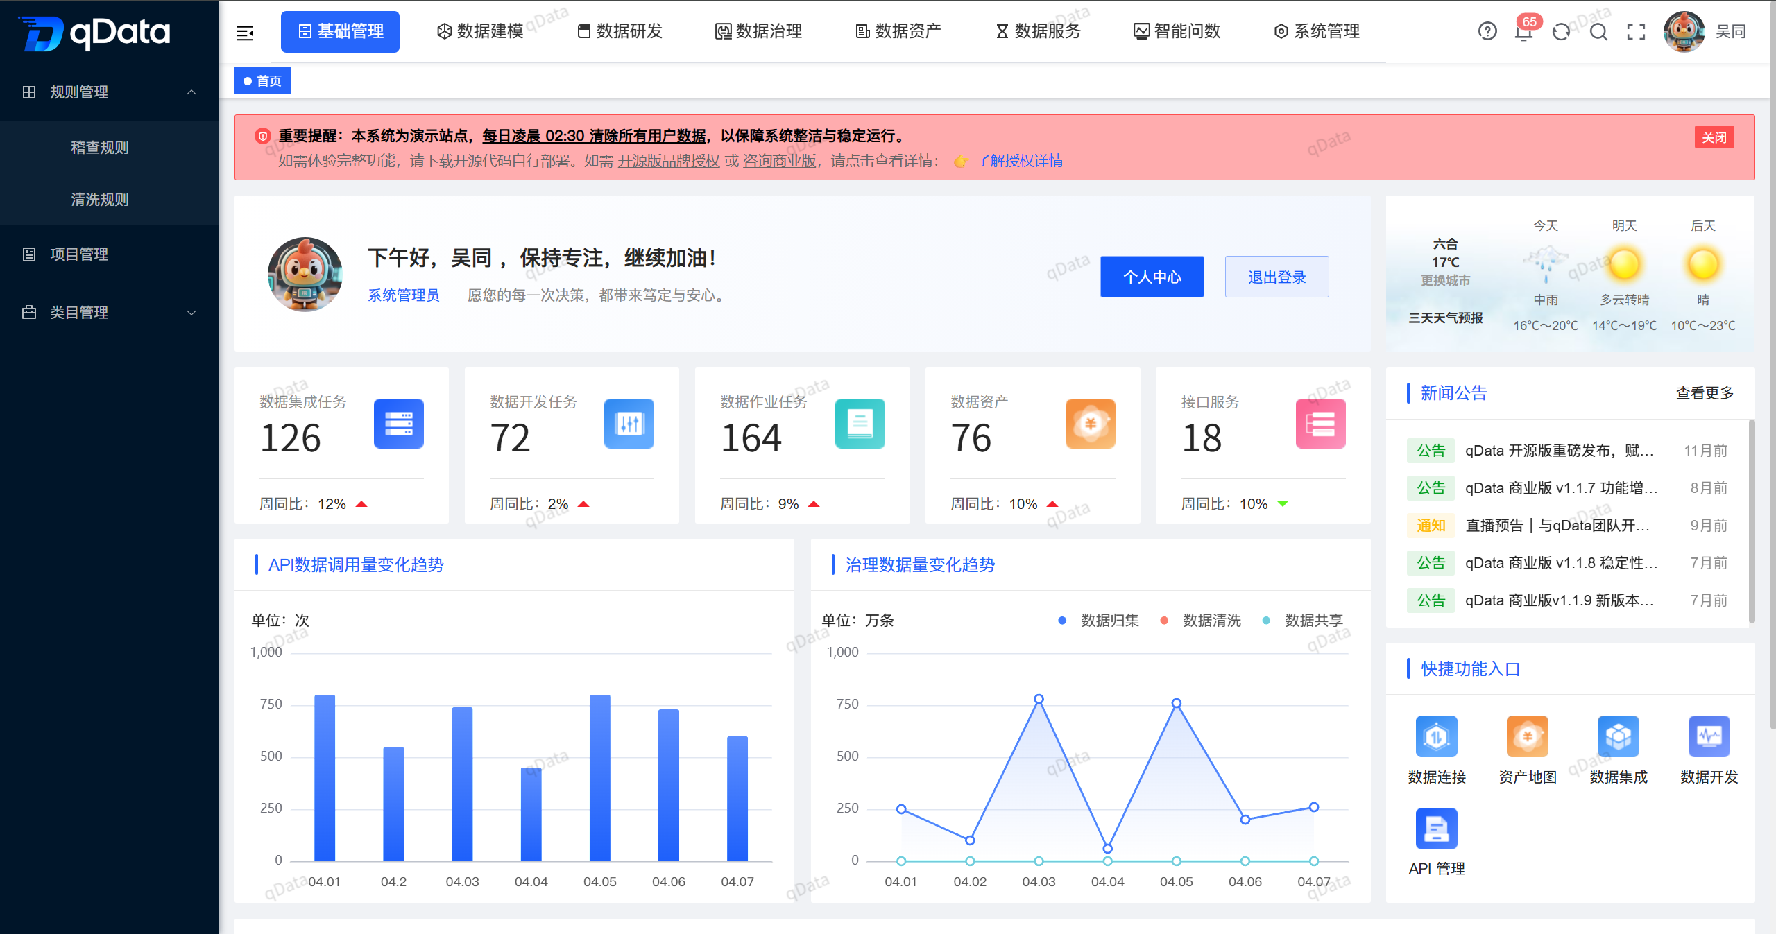Click the 系统管理员 role label
Viewport: 1776px width, 934px height.
point(404,295)
